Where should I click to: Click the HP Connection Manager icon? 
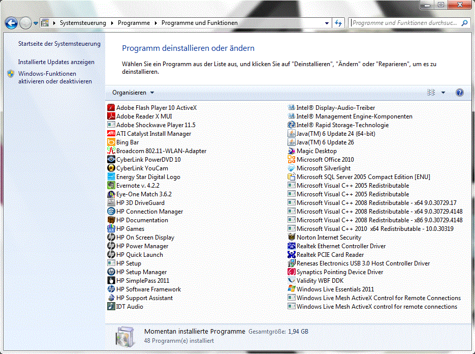tap(111, 212)
